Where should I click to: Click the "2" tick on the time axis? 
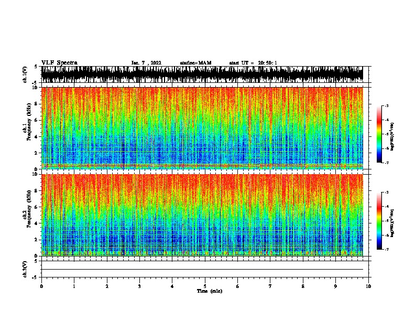[107, 286]
